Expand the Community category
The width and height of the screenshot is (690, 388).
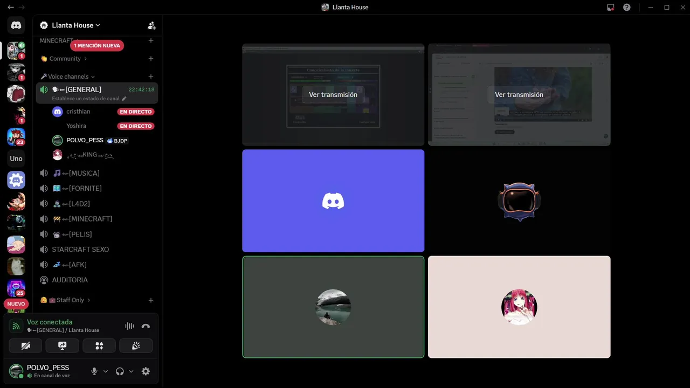64,59
